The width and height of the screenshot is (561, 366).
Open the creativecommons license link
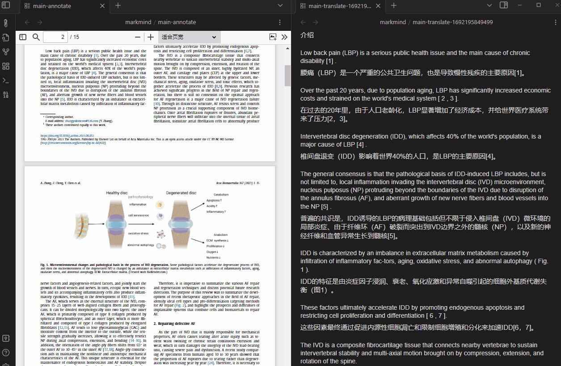[x=73, y=143]
